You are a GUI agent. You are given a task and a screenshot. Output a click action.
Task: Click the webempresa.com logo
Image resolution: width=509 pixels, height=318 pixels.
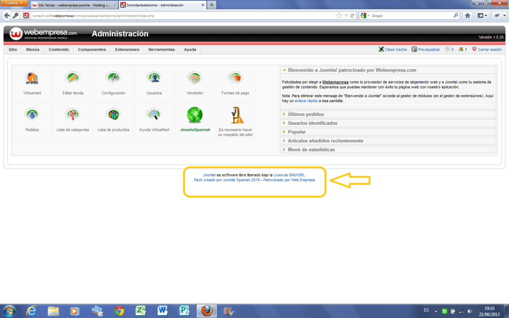click(43, 34)
